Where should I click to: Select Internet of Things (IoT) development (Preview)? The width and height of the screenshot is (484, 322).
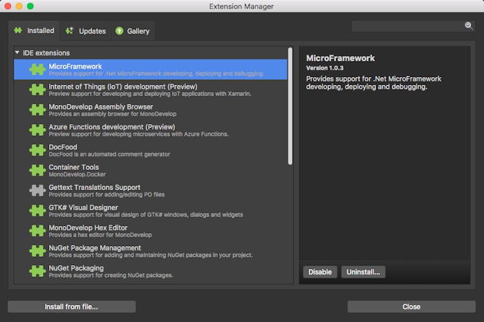[150, 89]
